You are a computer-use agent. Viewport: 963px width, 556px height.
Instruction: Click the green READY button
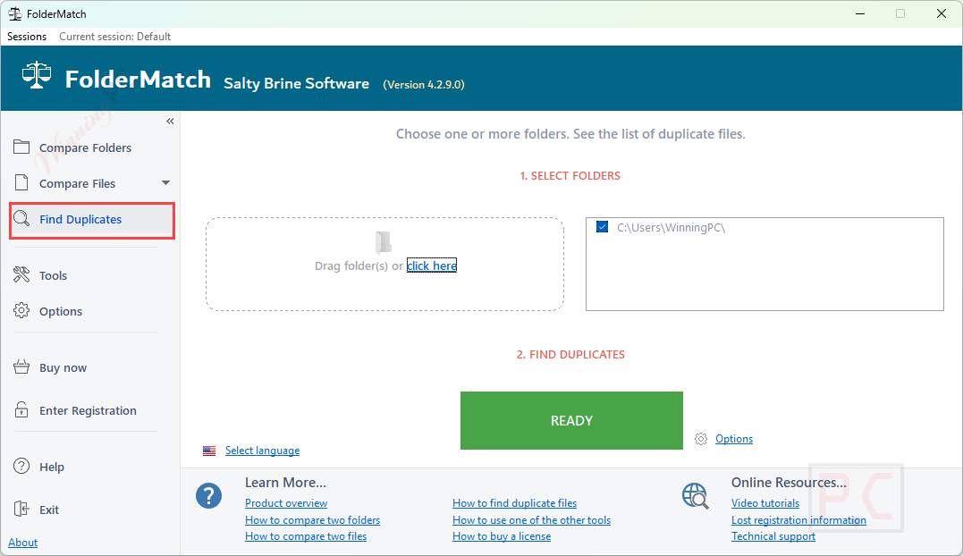coord(571,420)
